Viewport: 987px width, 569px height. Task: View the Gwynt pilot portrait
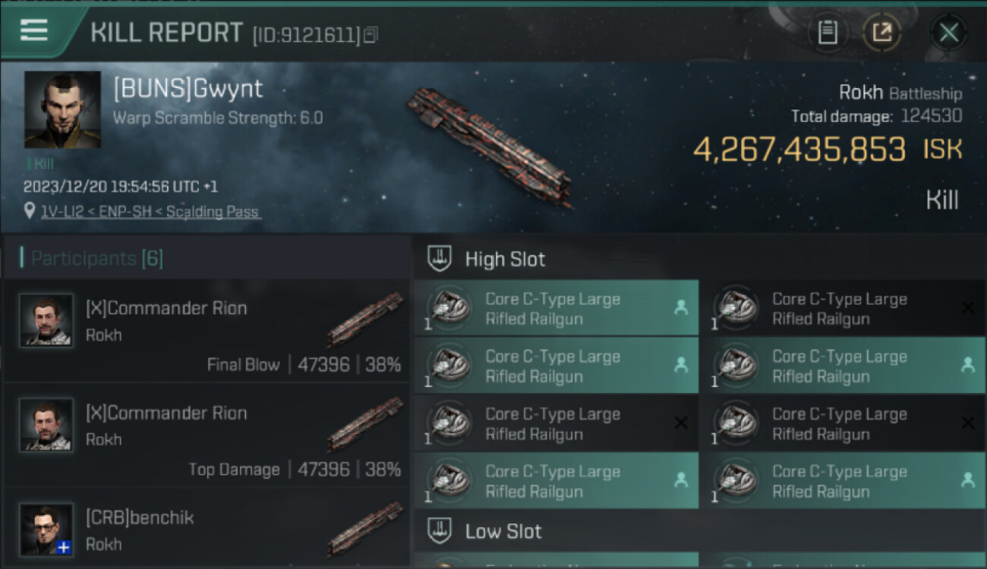click(x=62, y=109)
